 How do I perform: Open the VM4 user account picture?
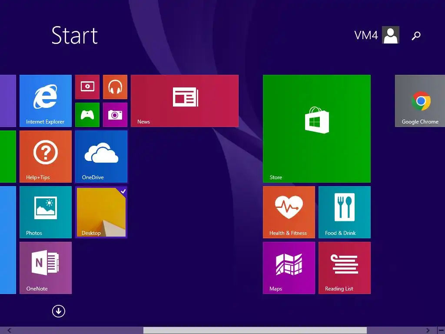[391, 35]
